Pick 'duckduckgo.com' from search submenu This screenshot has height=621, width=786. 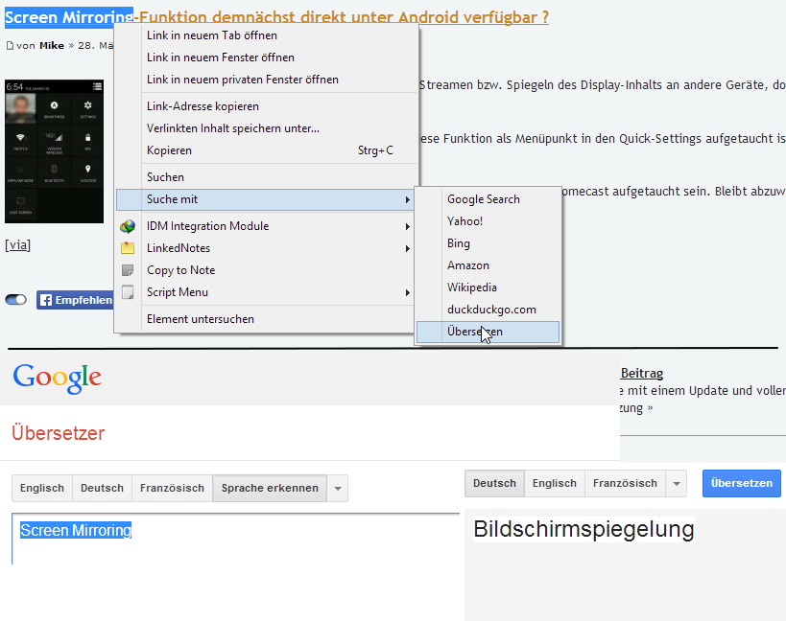pyautogui.click(x=488, y=310)
